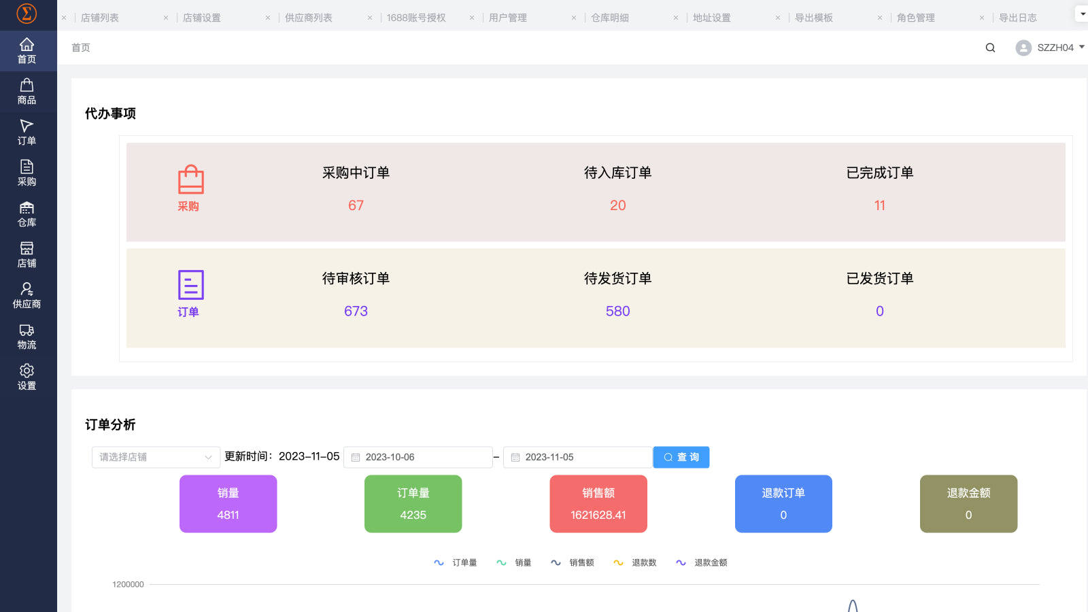
Task: Toggle the 订单量 chart legend marker
Action: (439, 562)
